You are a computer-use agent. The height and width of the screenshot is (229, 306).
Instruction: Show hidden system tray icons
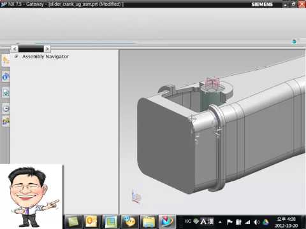(x=220, y=222)
